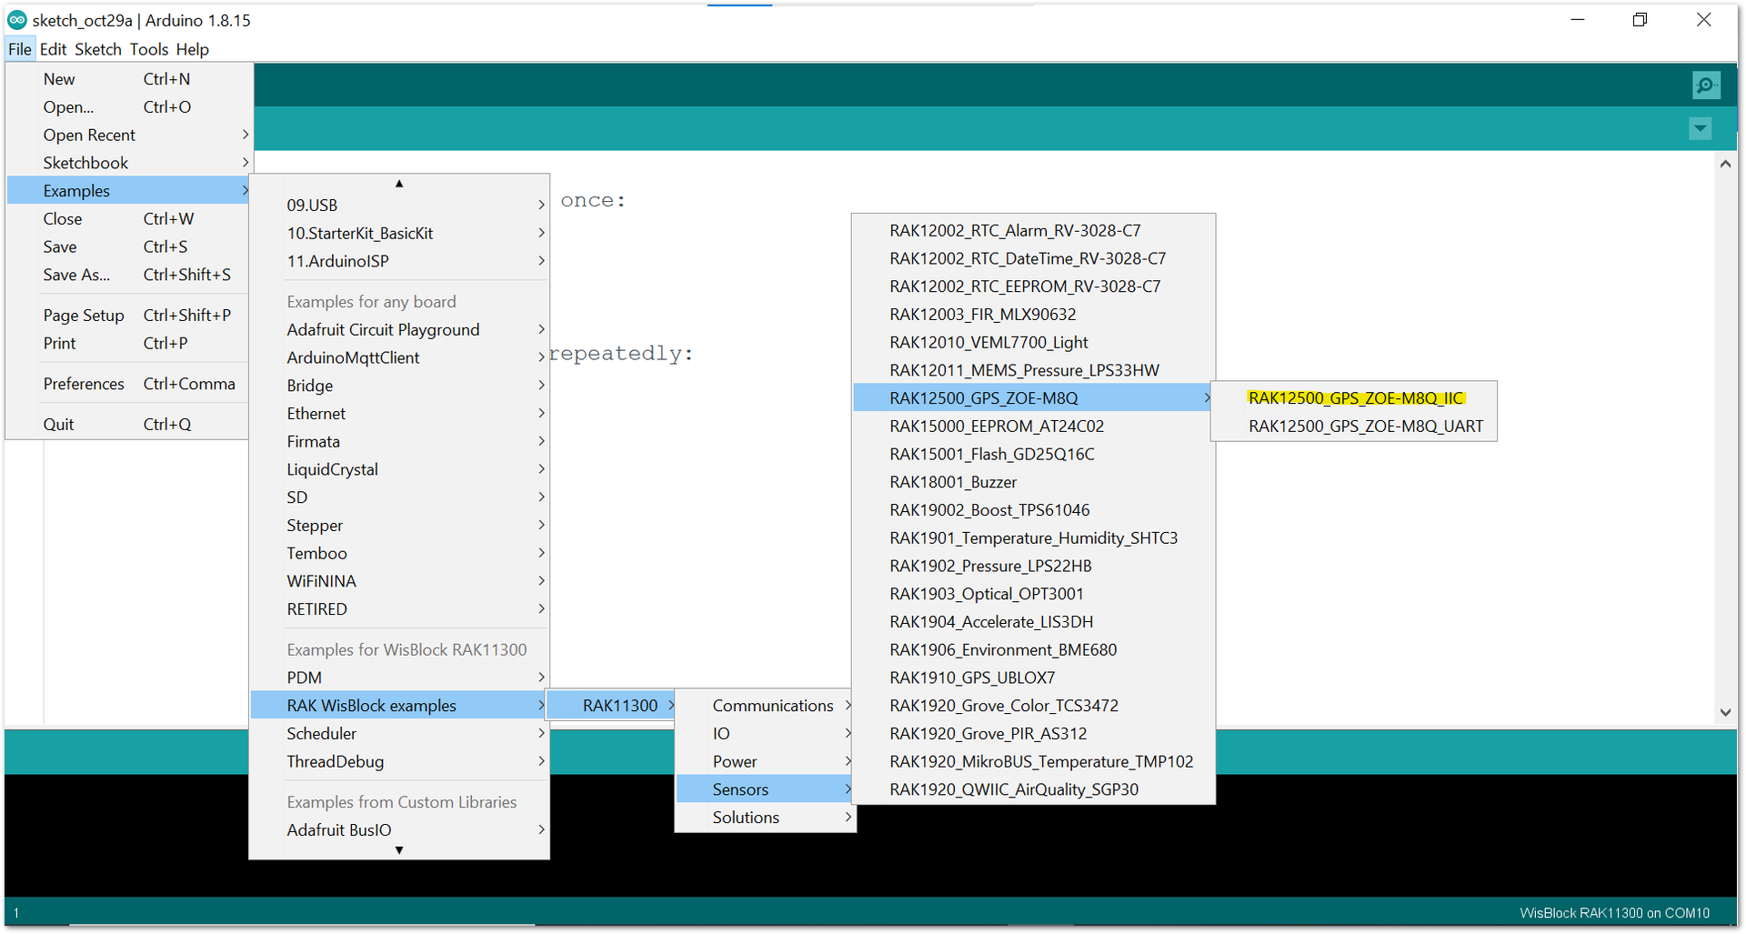
Task: Select RAK1901_Temperature_Humidity_SHTC3 example
Action: click(x=1033, y=538)
